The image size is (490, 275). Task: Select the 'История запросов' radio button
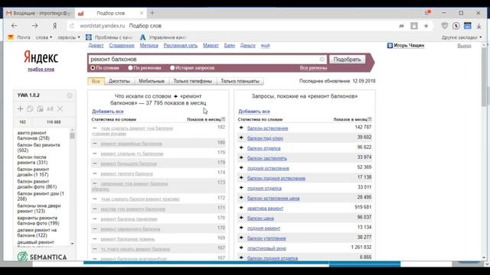172,68
